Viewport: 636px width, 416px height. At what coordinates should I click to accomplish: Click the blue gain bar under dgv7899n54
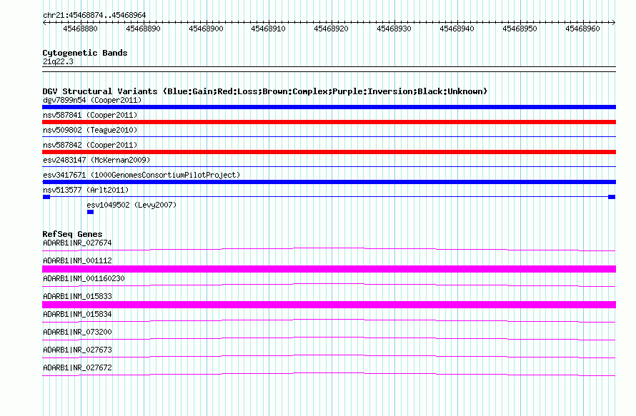coord(329,107)
